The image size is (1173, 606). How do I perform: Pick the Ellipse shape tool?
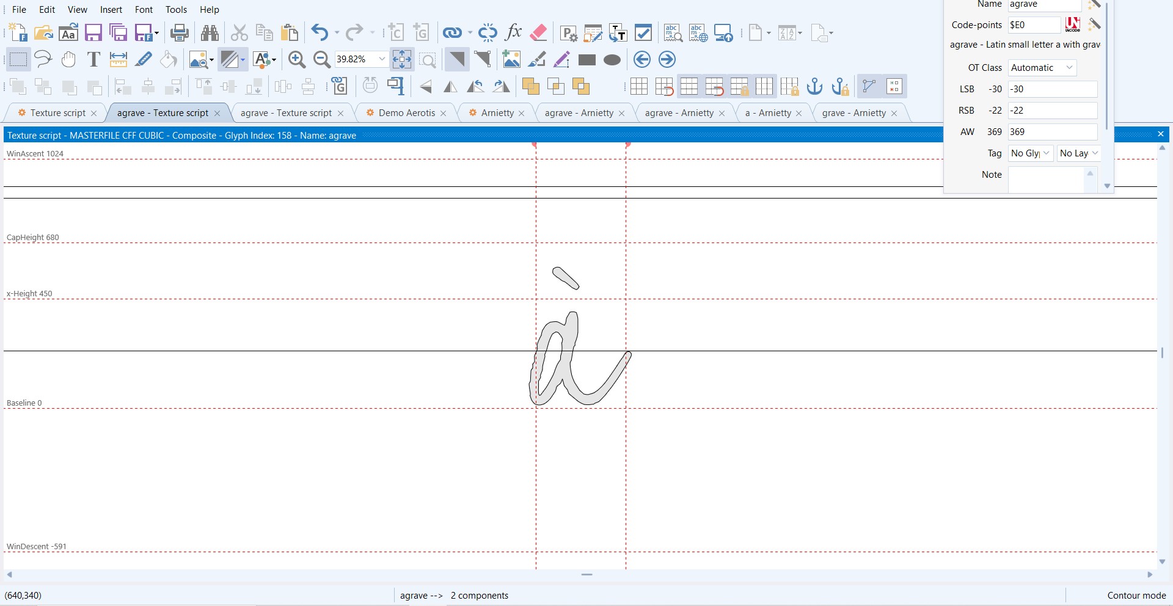612,60
